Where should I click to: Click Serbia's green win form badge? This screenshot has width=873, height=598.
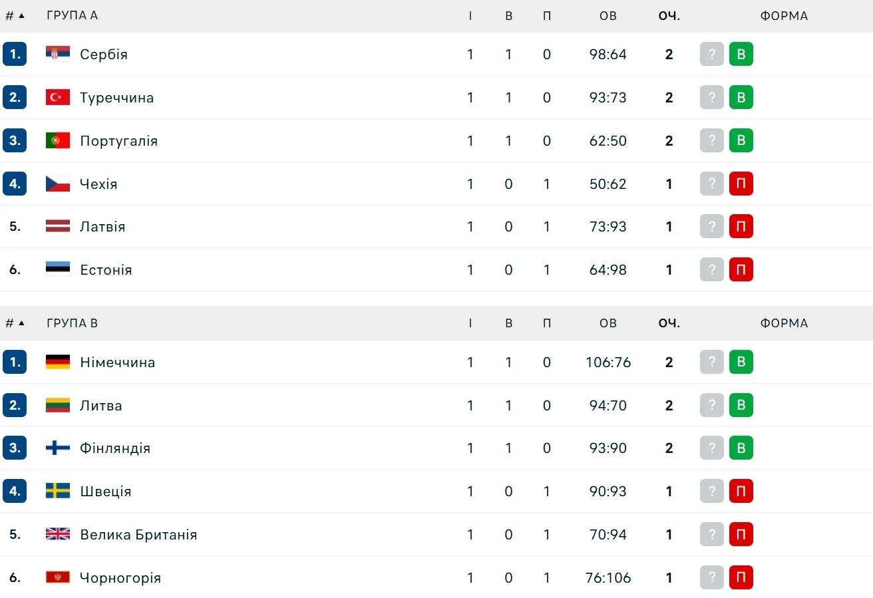pos(741,54)
